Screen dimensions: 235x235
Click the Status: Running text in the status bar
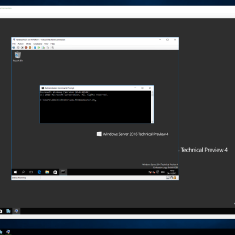click(19, 178)
